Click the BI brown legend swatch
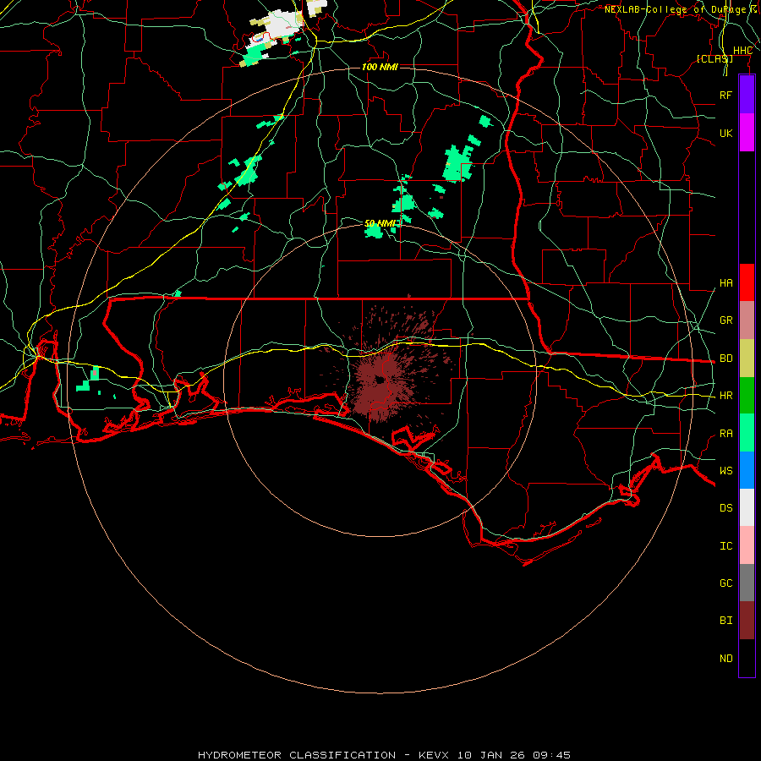Viewport: 761px width, 761px height. click(x=747, y=621)
